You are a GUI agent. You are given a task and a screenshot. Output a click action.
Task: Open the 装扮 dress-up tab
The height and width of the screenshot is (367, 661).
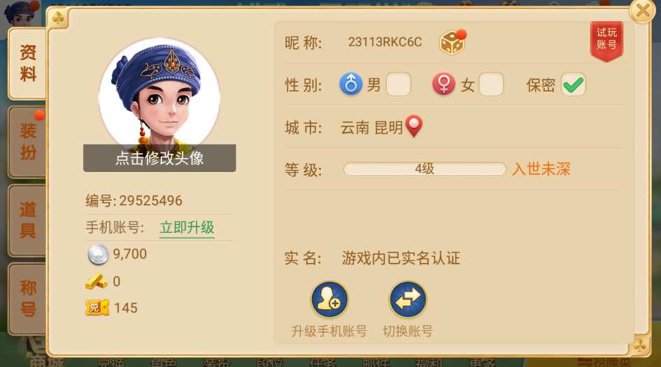(28, 142)
